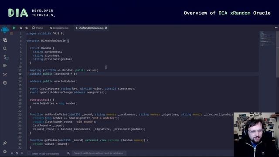
Task: Click pending transactions counter 0
Action: [22, 153]
